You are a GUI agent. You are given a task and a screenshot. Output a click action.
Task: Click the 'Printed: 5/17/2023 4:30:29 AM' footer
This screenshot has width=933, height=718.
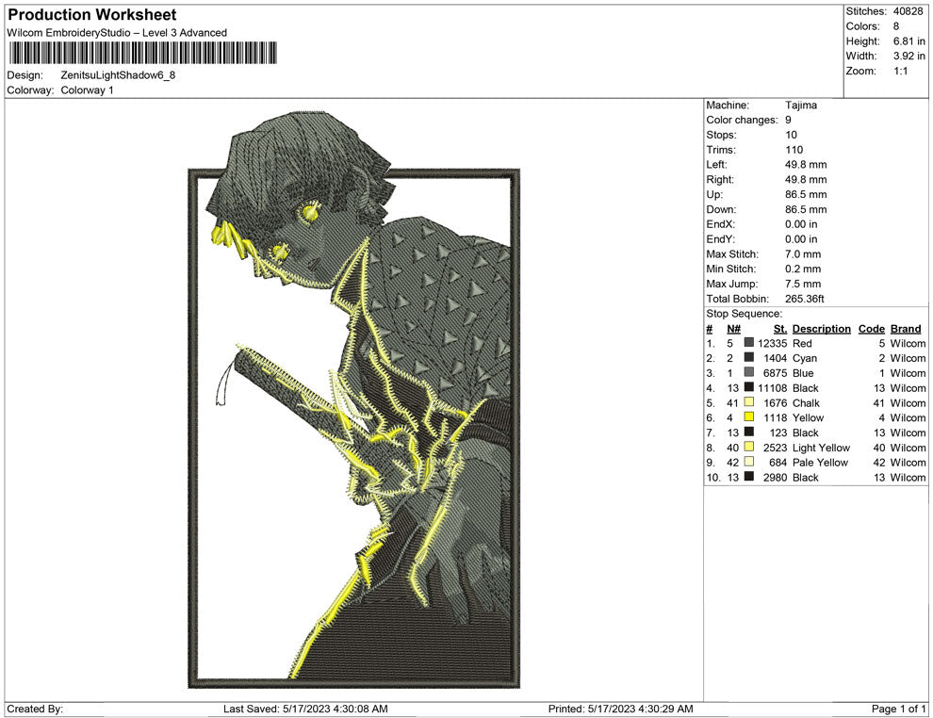click(x=621, y=710)
